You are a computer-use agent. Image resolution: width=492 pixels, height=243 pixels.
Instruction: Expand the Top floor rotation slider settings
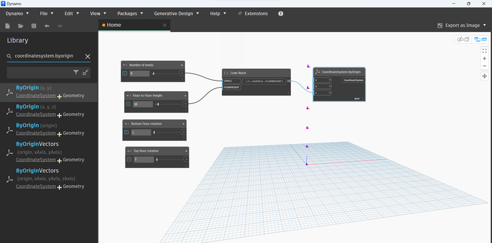click(129, 159)
